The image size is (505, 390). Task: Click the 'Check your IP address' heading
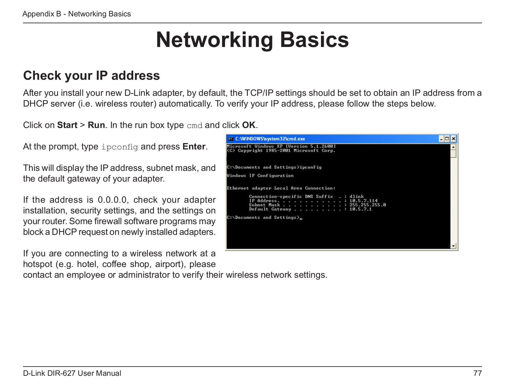[92, 76]
